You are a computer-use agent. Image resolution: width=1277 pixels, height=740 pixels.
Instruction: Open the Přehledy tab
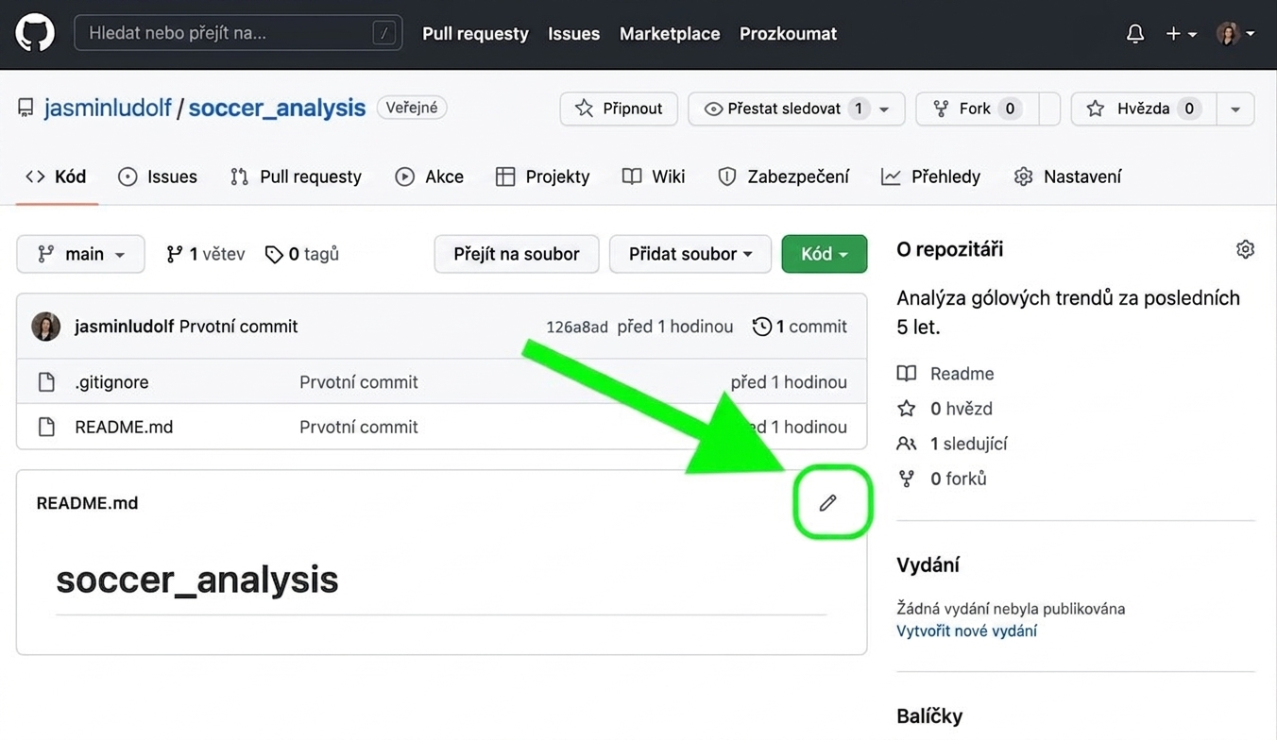point(931,177)
